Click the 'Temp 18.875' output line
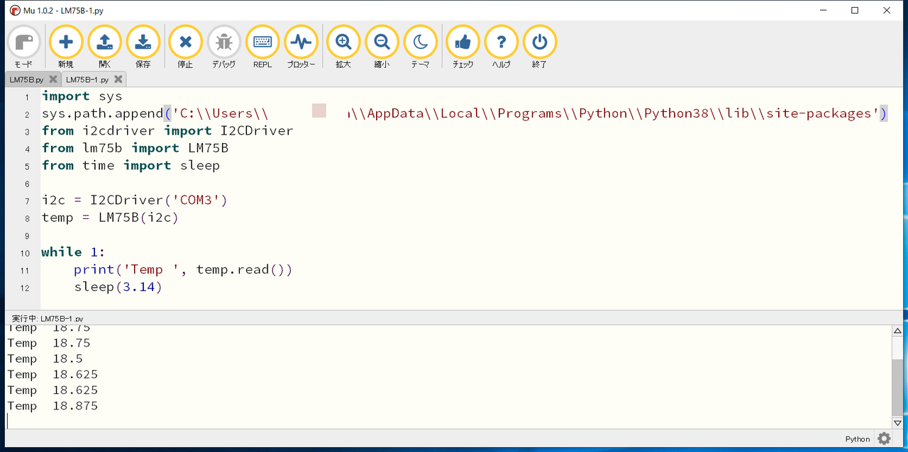 pos(52,406)
